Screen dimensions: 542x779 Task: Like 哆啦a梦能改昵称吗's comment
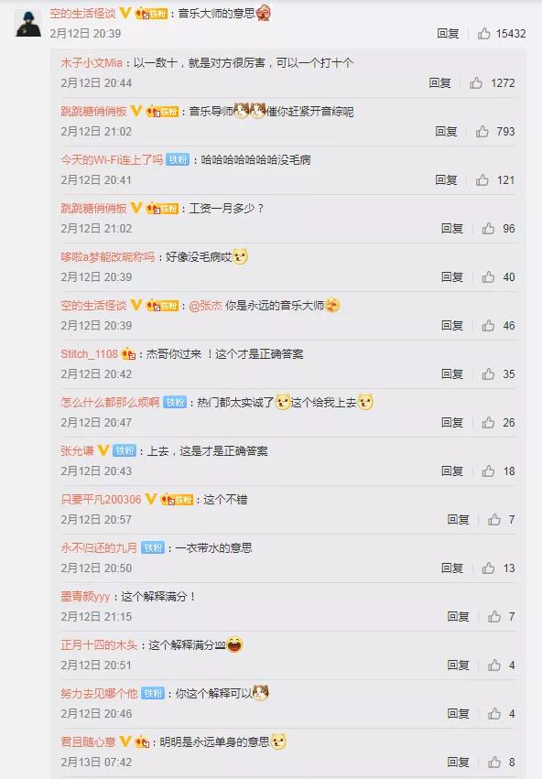coord(488,276)
